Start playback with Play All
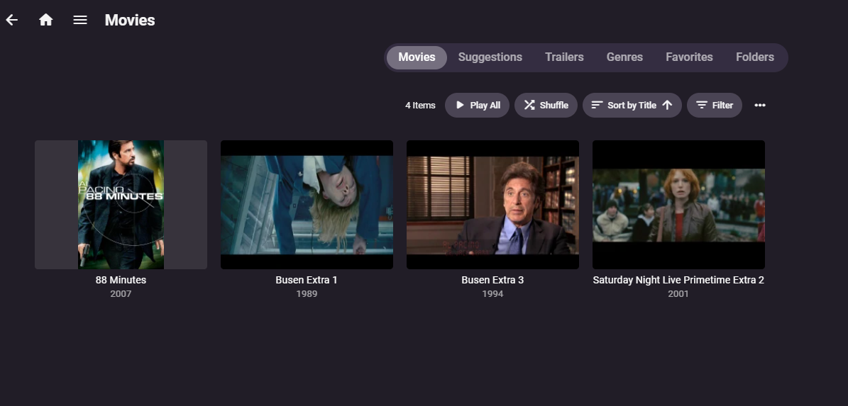Viewport: 848px width, 406px height. pos(477,106)
